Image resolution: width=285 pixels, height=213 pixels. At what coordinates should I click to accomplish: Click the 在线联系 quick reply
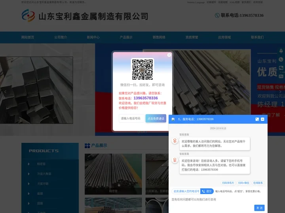pos(258,183)
